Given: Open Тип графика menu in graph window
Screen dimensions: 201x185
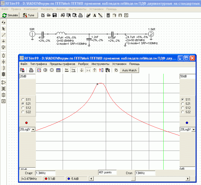Looking at the screenshot, I should pyautogui.click(x=38, y=64).
